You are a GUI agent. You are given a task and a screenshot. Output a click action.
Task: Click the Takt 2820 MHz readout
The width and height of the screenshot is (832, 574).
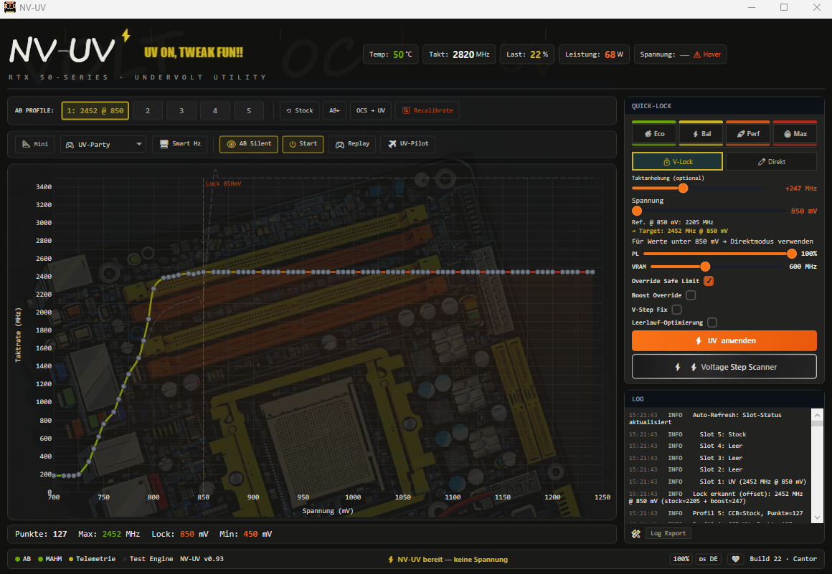click(x=460, y=54)
